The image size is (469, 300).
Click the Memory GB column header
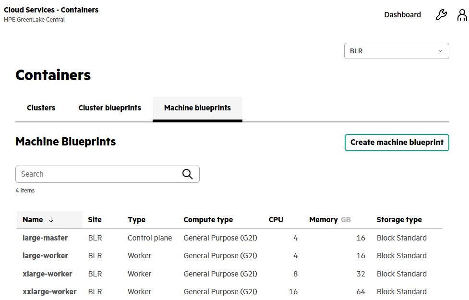(x=330, y=220)
